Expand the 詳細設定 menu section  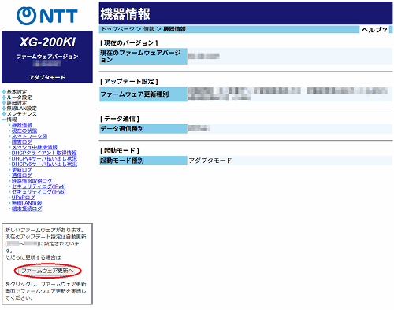[x=14, y=103]
